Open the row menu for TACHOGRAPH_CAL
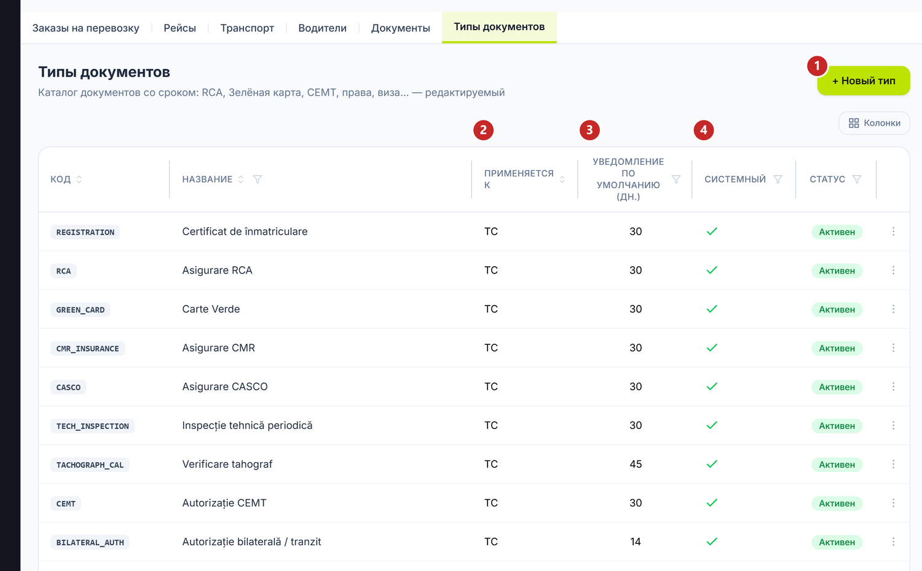This screenshot has height=571, width=922. tap(893, 464)
